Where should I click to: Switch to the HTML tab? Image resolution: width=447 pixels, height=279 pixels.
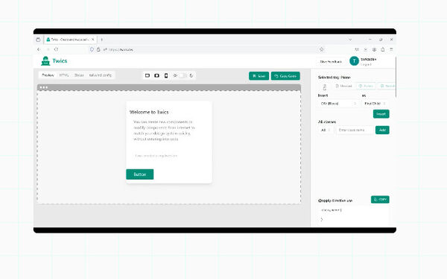(64, 75)
